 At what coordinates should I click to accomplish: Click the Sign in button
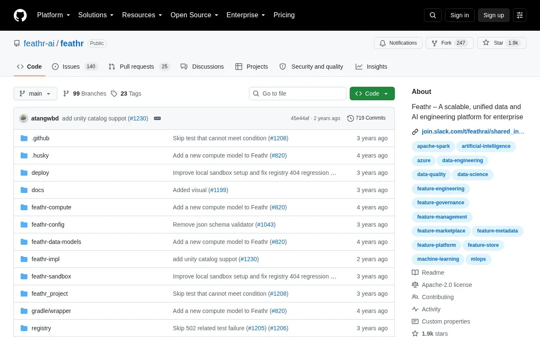pyautogui.click(x=459, y=15)
